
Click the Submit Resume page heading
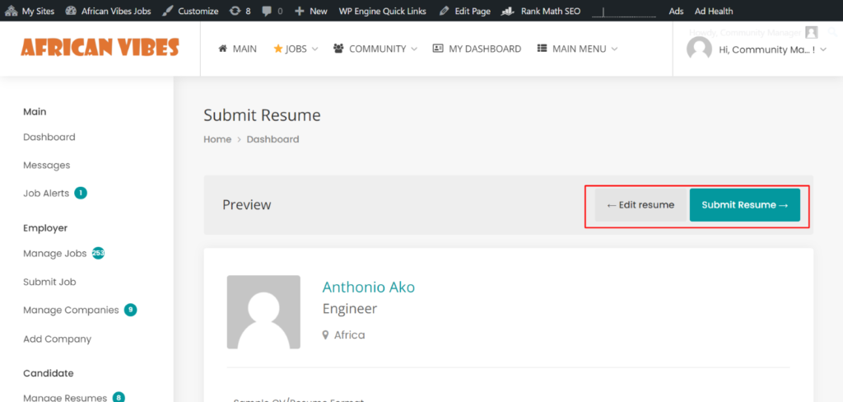click(262, 115)
